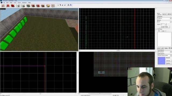Toggle texture application tool

point(28,6)
